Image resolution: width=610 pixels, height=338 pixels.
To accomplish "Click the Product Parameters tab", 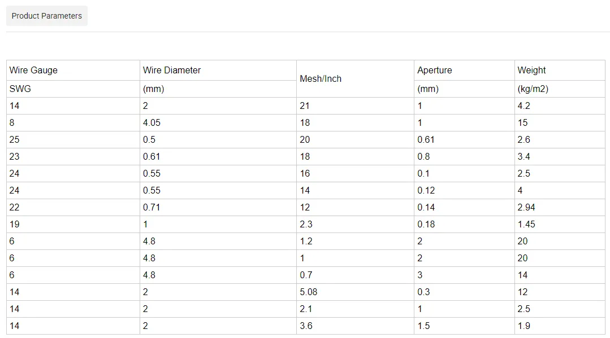I will [47, 16].
